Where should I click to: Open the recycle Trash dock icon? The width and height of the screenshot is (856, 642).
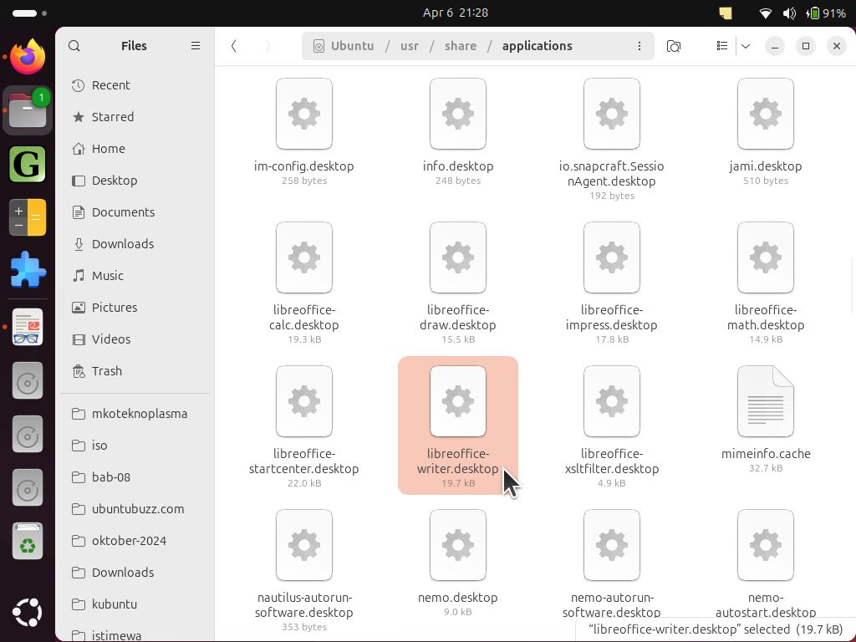[x=28, y=541]
